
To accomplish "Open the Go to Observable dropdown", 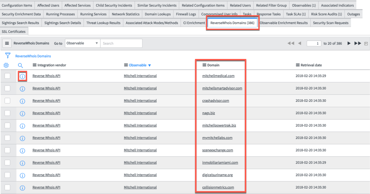I will [82, 43].
